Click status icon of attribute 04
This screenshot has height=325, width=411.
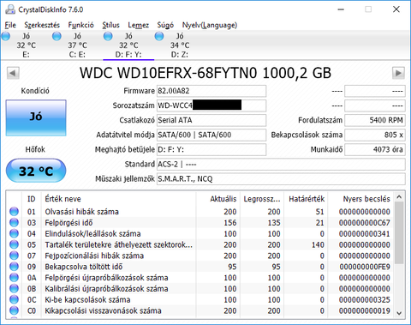14,233
